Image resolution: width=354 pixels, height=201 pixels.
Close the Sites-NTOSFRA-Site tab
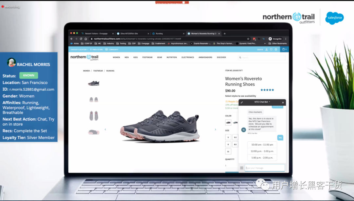pos(148,34)
